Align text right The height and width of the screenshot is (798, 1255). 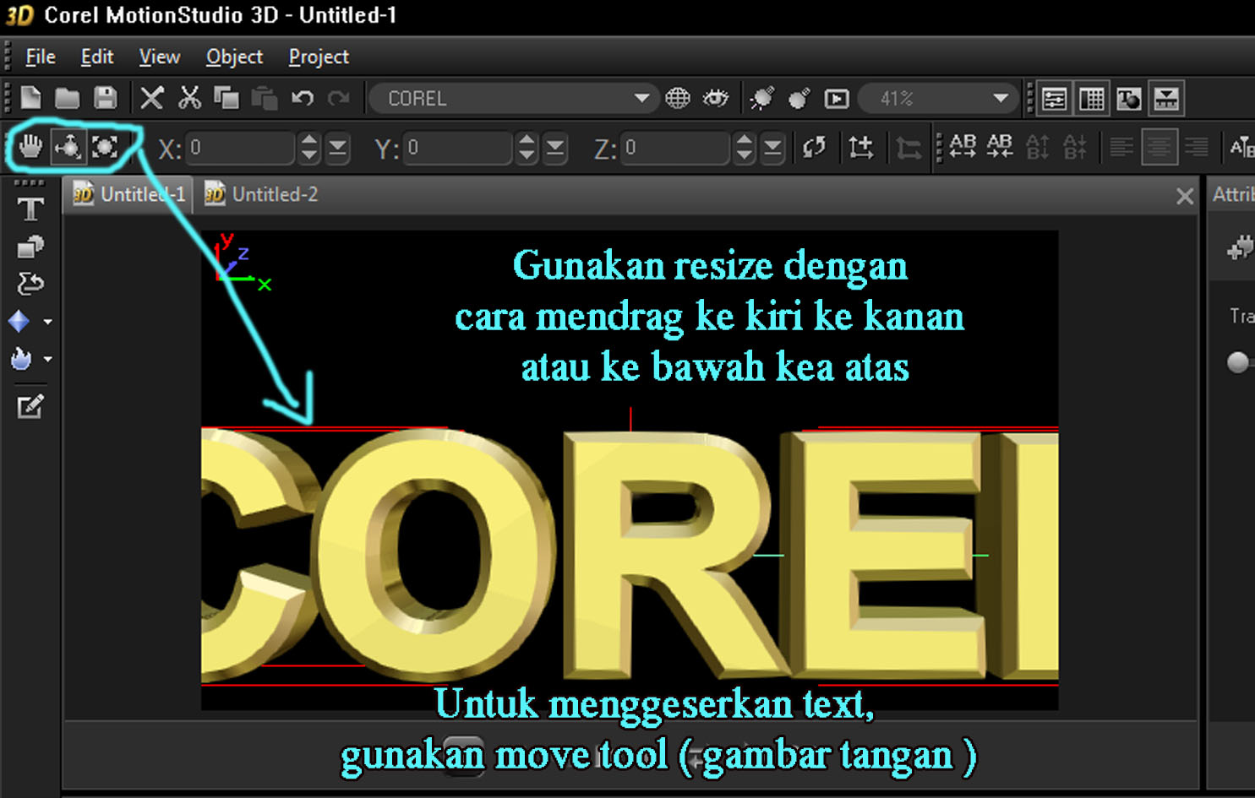[x=1196, y=148]
